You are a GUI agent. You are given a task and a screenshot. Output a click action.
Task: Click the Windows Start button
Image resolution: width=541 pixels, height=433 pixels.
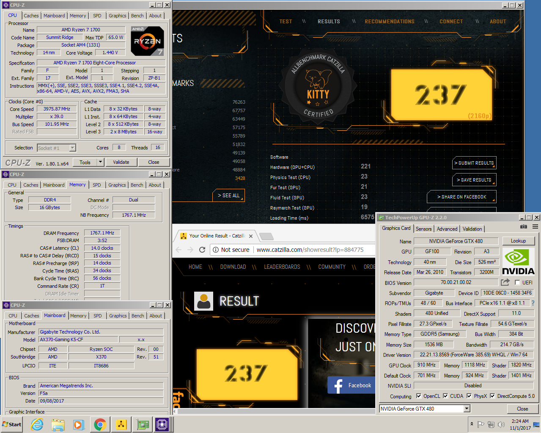coord(12,424)
